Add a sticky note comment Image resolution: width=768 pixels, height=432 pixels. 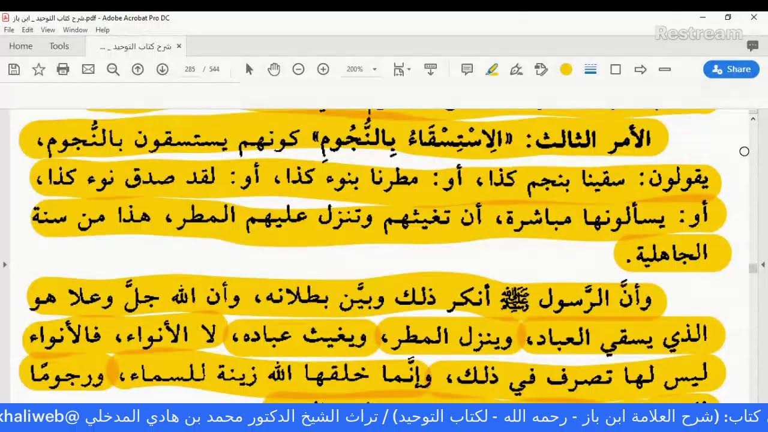click(467, 70)
